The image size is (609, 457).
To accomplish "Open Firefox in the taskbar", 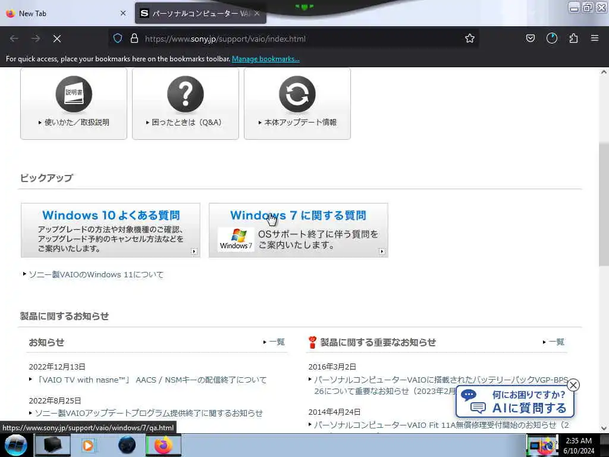I will [x=164, y=445].
